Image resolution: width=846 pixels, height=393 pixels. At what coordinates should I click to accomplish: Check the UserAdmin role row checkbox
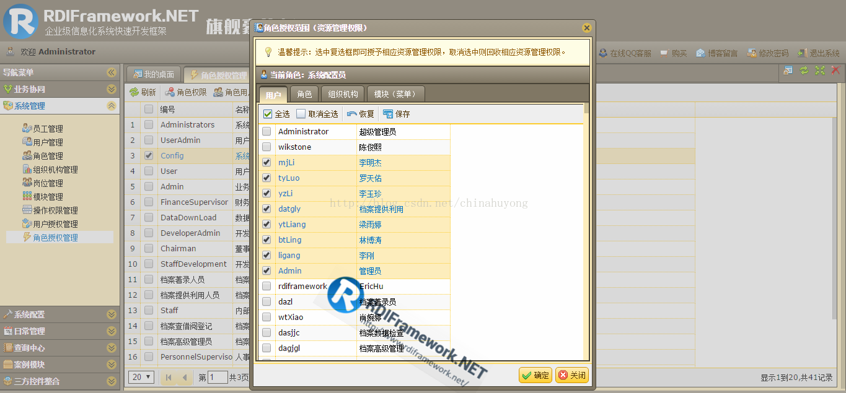coord(149,140)
